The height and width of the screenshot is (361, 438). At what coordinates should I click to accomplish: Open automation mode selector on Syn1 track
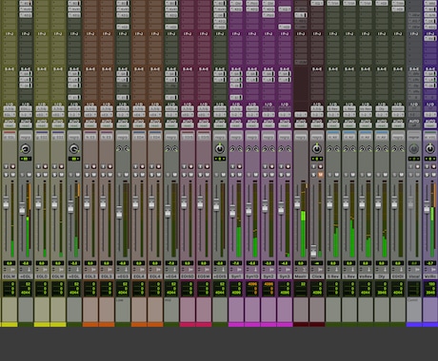(236, 125)
